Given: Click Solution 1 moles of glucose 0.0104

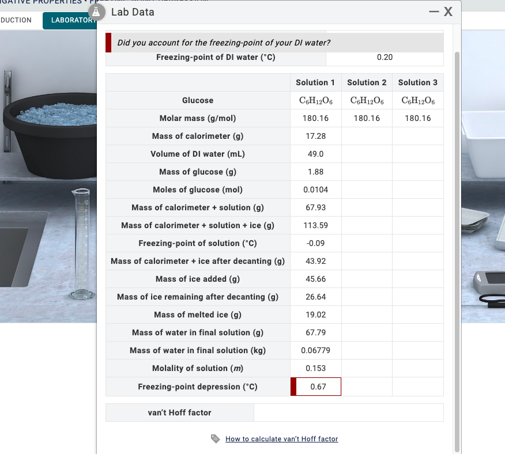Looking at the screenshot, I should [316, 190].
